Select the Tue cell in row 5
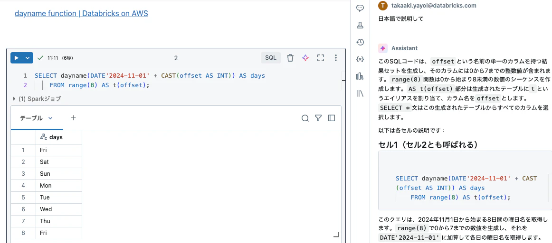 click(x=59, y=198)
